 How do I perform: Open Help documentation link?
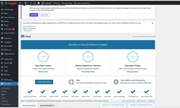point(78,80)
